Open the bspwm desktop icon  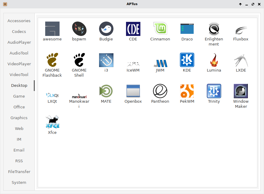79,29
